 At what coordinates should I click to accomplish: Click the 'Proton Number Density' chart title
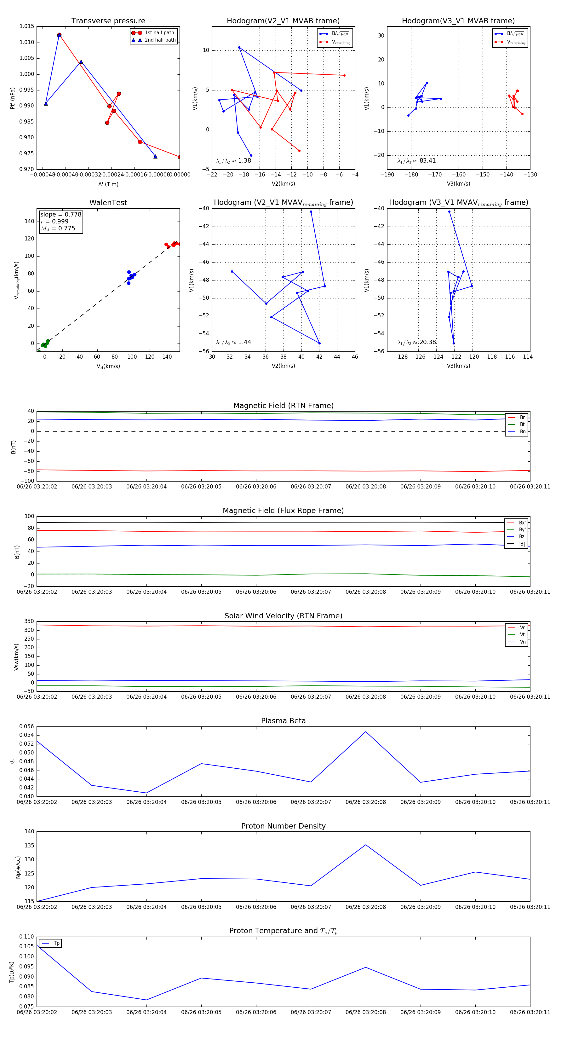tap(283, 826)
